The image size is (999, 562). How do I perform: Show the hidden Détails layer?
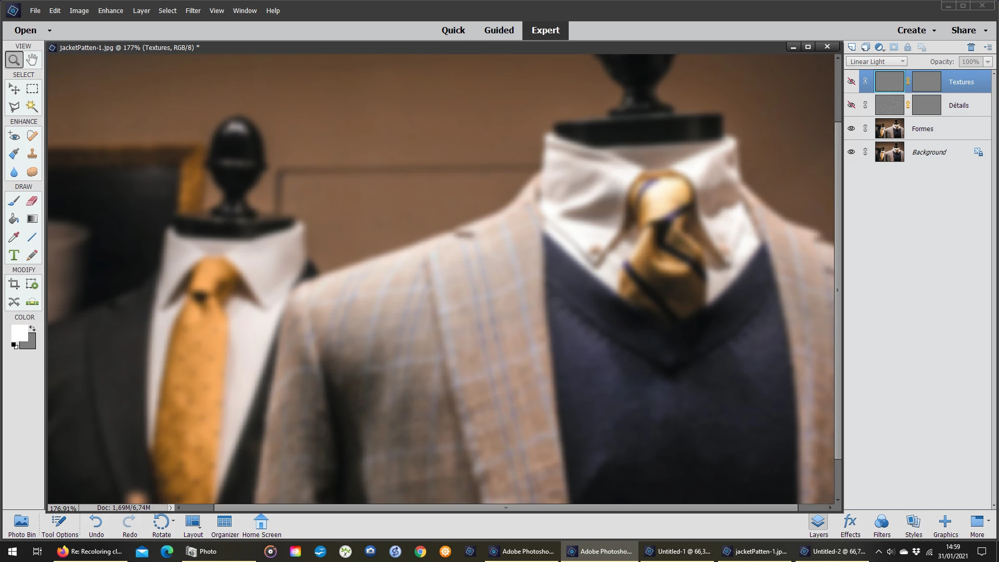click(851, 105)
